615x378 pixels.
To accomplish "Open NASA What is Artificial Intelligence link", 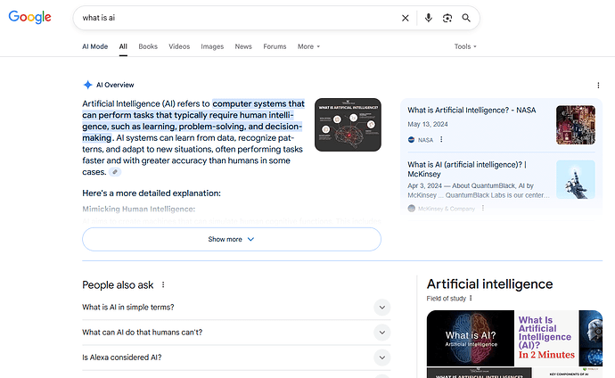I will point(472,111).
